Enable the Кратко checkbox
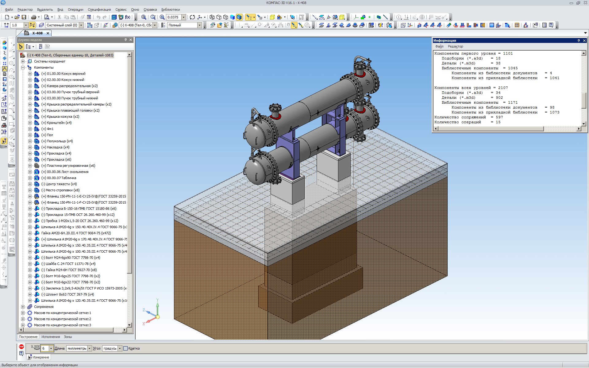The image size is (589, 368). point(125,348)
